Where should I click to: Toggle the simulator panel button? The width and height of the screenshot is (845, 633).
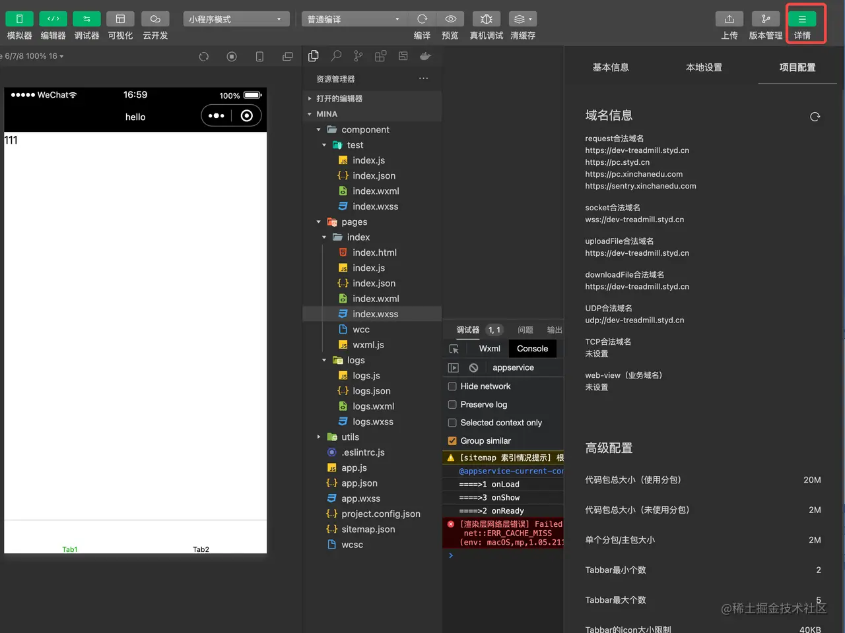(20, 19)
